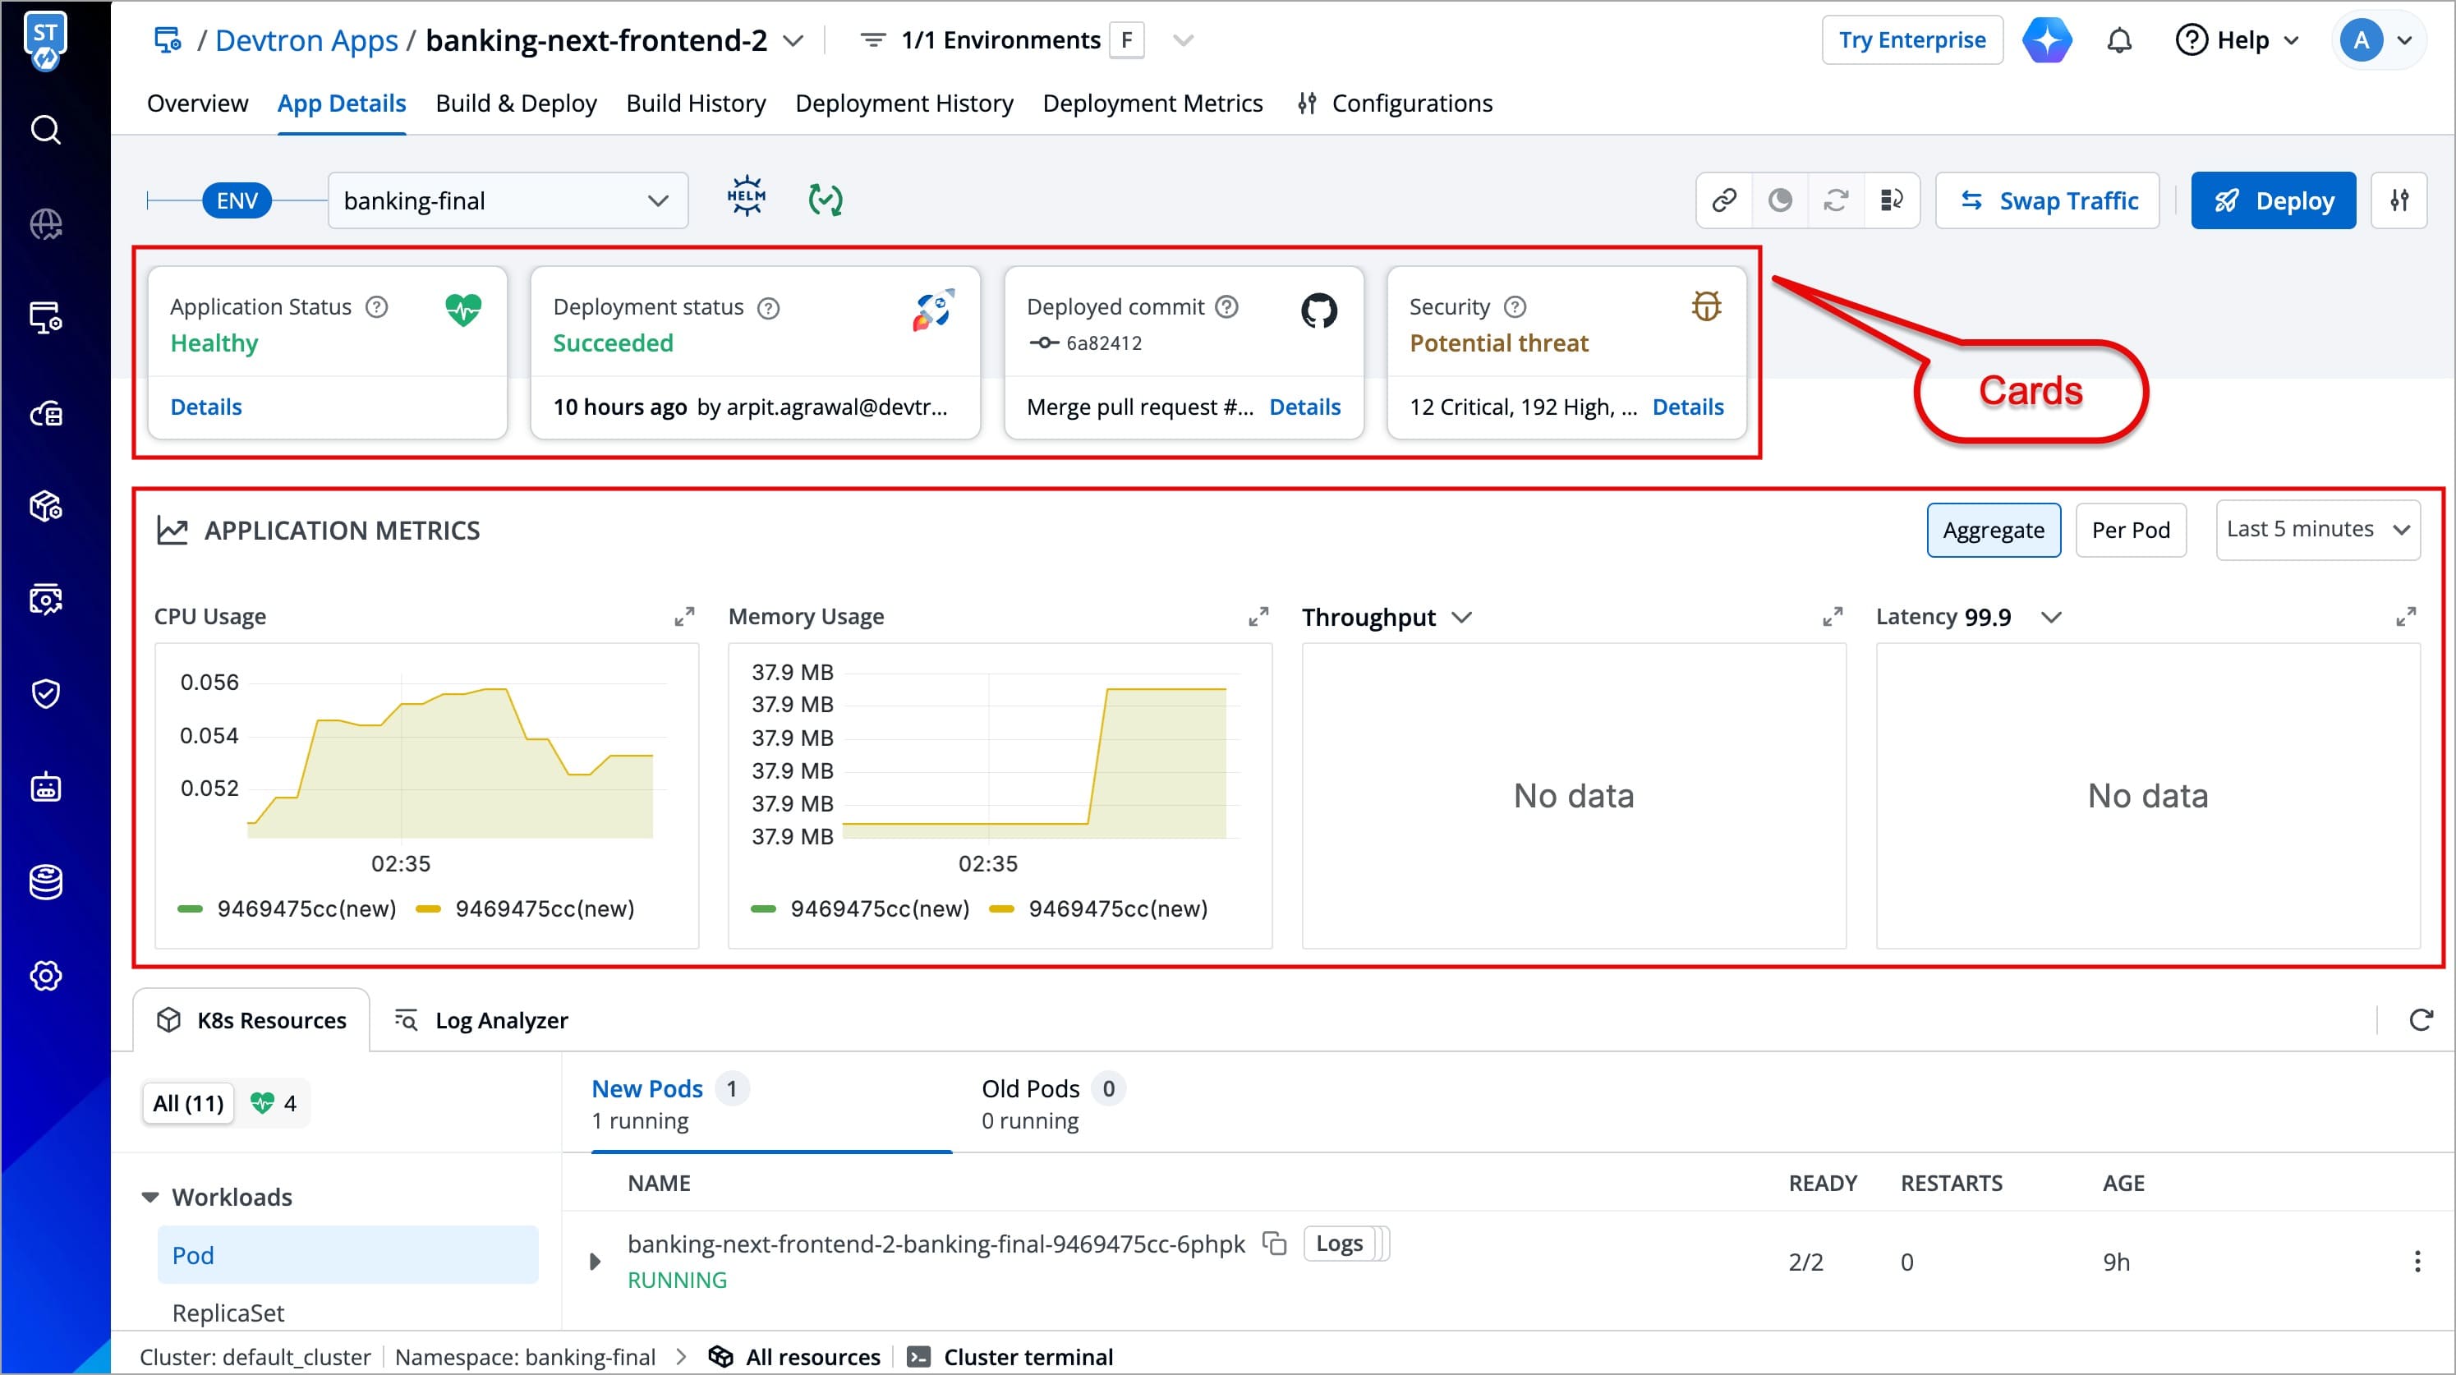Click the hibernate moon icon
2456x1375 pixels.
1780,200
